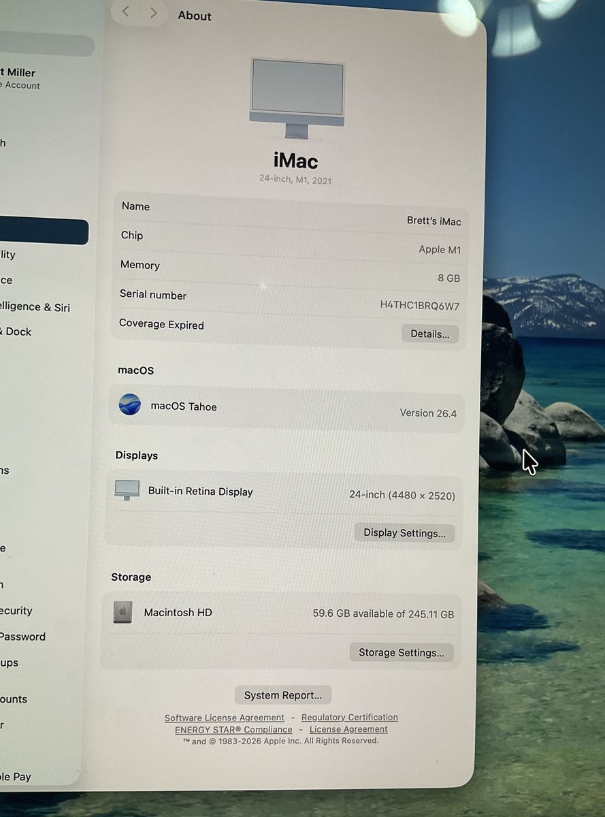Open the ENERGY STAR Compliance link
Image resolution: width=605 pixels, height=817 pixels.
pyautogui.click(x=233, y=730)
